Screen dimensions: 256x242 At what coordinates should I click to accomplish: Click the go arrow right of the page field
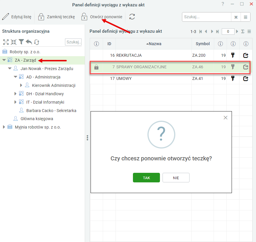click(x=237, y=32)
